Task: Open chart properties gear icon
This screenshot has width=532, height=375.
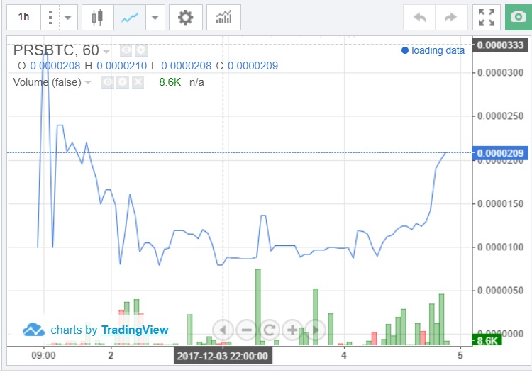Action: point(186,17)
